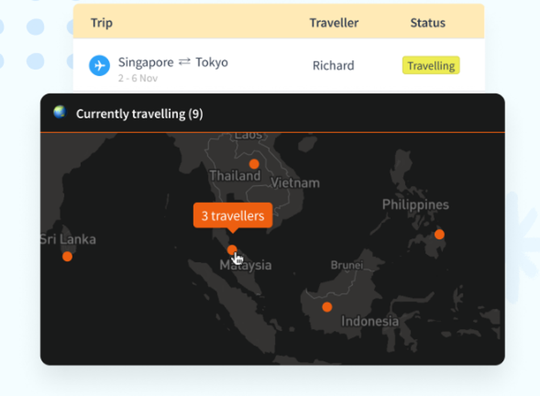
Task: Click the orange marker in the Philippines
Action: (x=439, y=234)
